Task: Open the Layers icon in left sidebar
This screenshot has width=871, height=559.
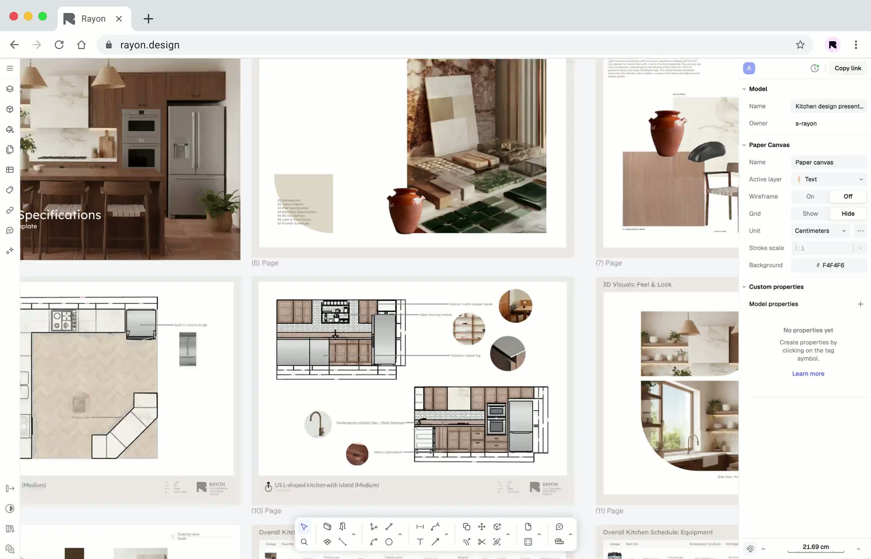Action: click(x=10, y=89)
